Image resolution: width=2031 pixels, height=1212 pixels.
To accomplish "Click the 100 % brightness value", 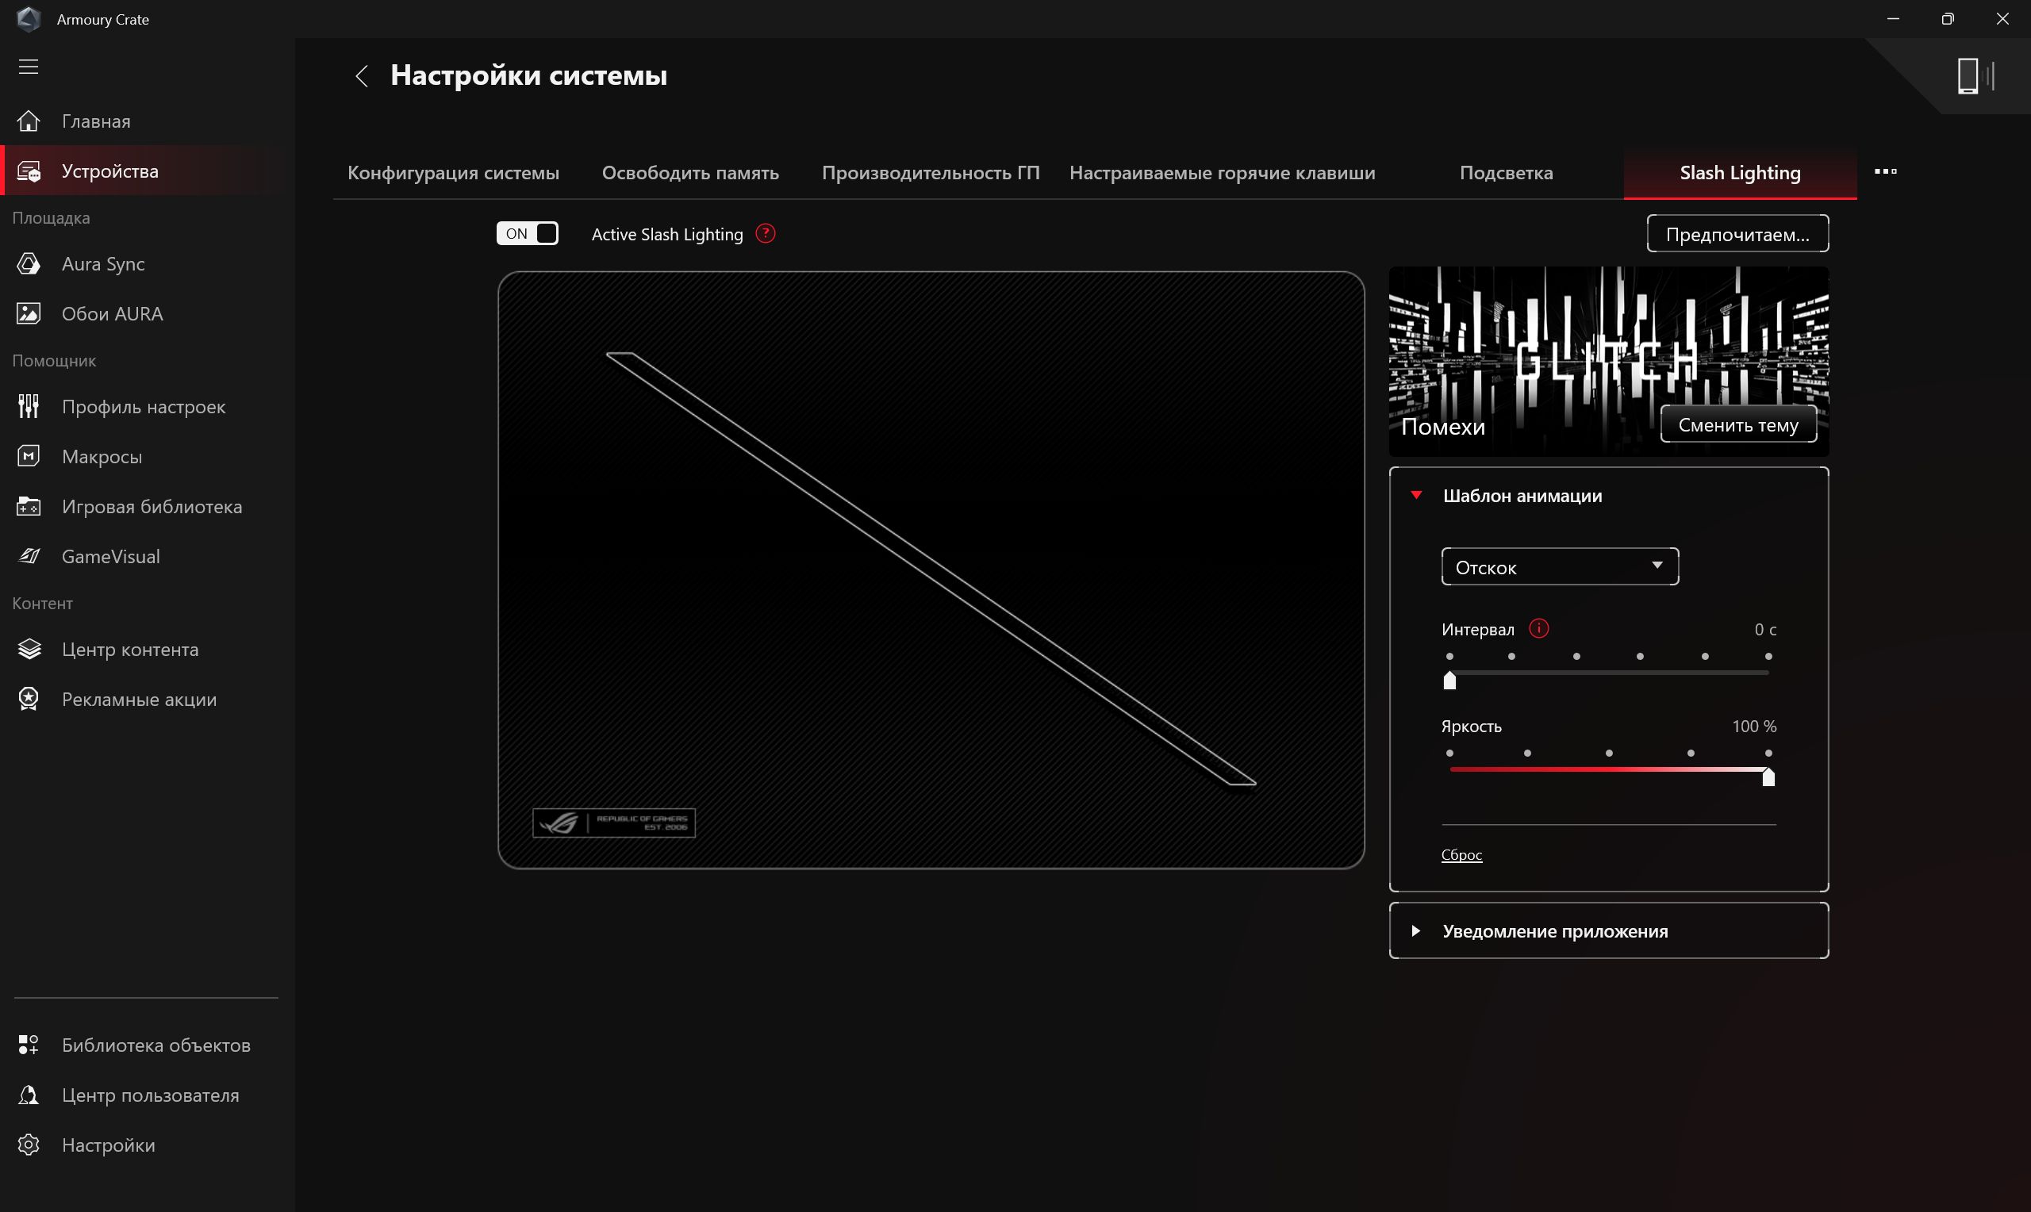I will (1753, 726).
